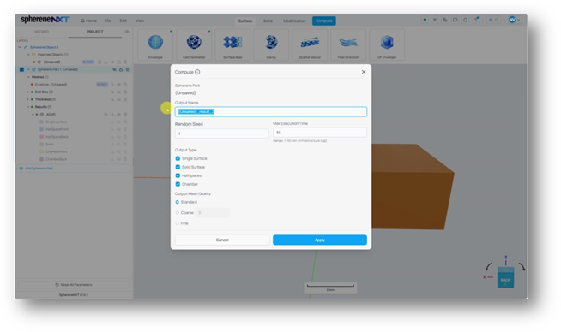Open the notifications bell icon
The width and height of the screenshot is (561, 332).
click(465, 20)
